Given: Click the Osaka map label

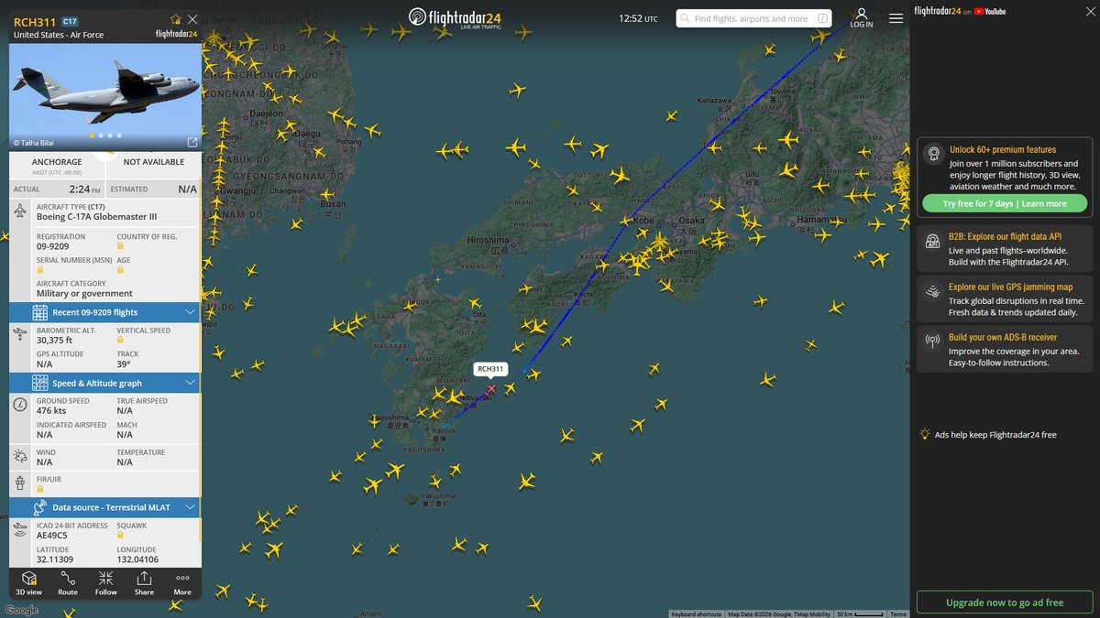Looking at the screenshot, I should click(690, 221).
